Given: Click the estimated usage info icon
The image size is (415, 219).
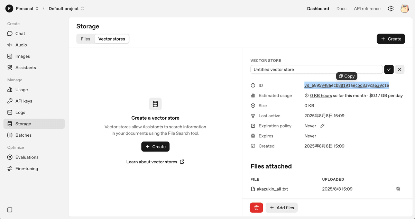Looking at the screenshot, I should 306,95.
